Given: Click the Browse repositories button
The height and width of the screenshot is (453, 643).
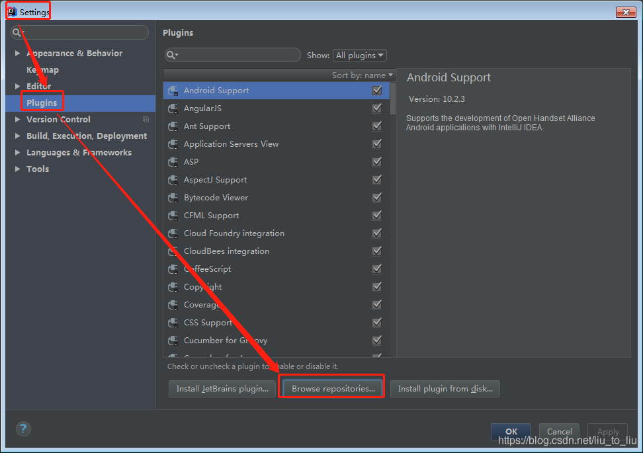Looking at the screenshot, I should (333, 389).
